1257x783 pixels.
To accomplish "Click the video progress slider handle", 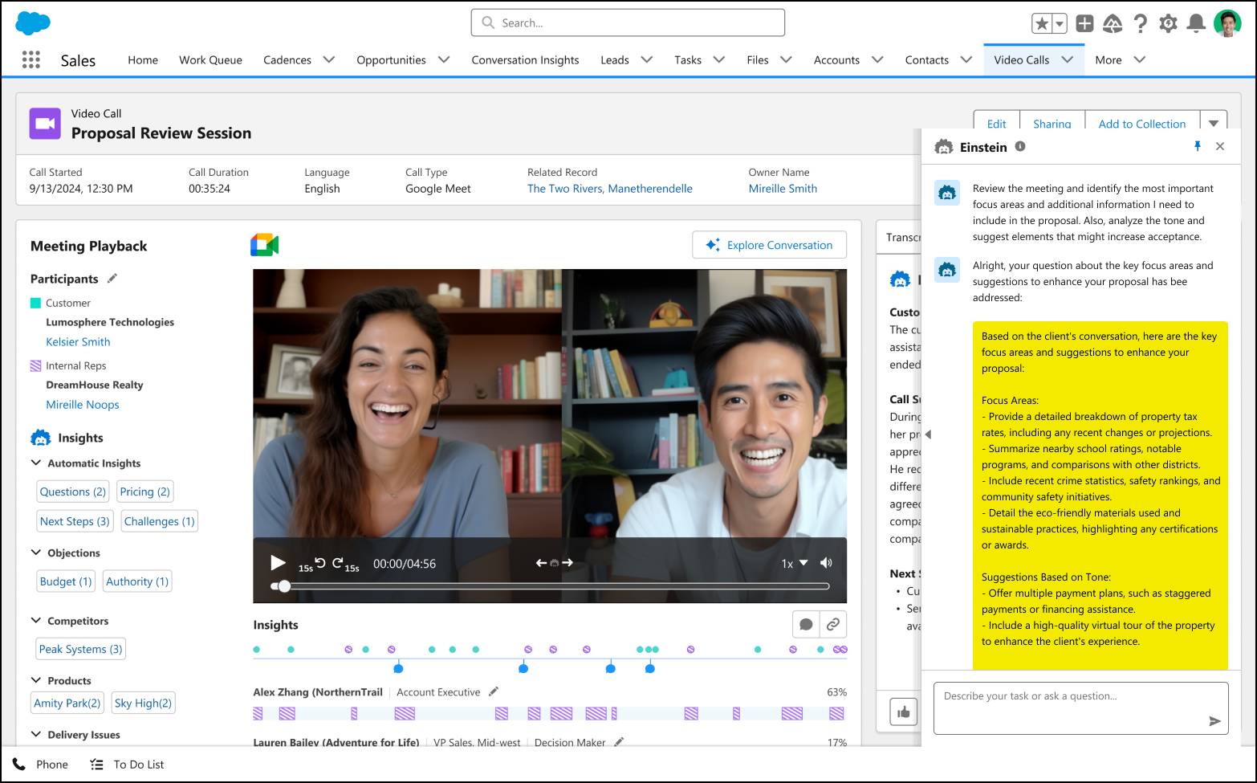I will pyautogui.click(x=283, y=586).
